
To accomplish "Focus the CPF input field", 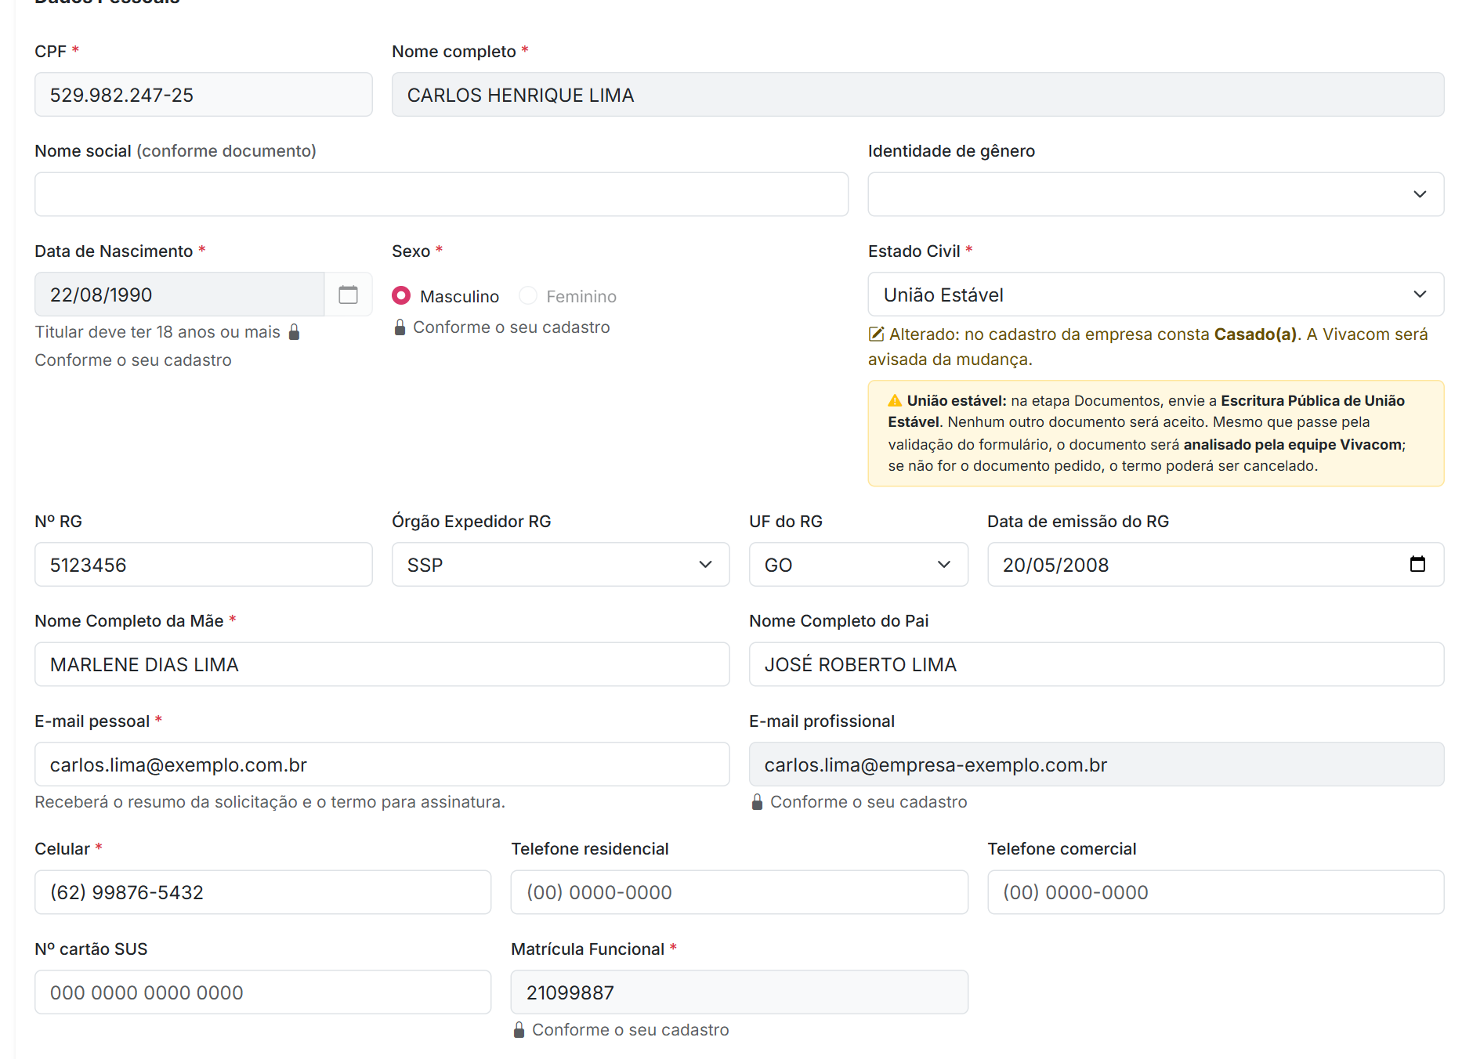I will (203, 95).
